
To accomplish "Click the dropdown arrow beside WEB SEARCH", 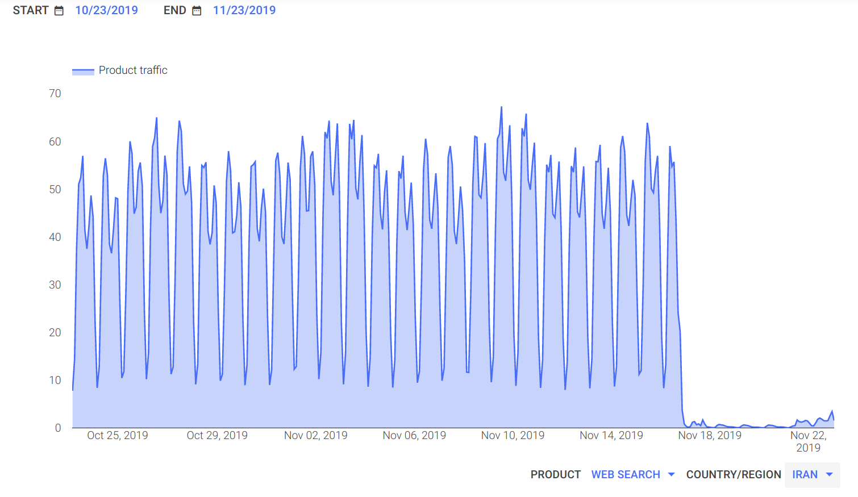I will pyautogui.click(x=673, y=474).
